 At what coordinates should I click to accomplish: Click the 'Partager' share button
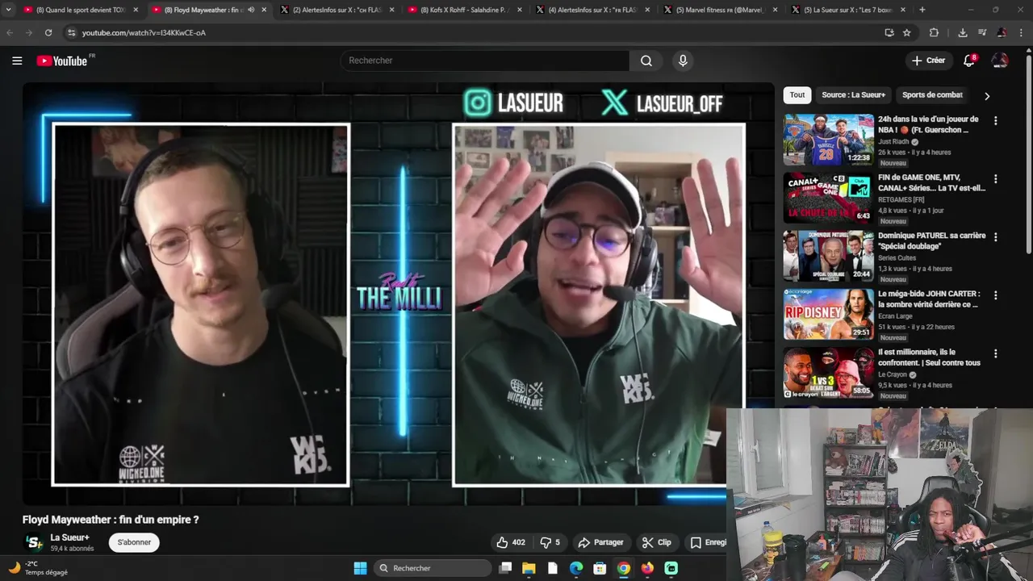600,542
